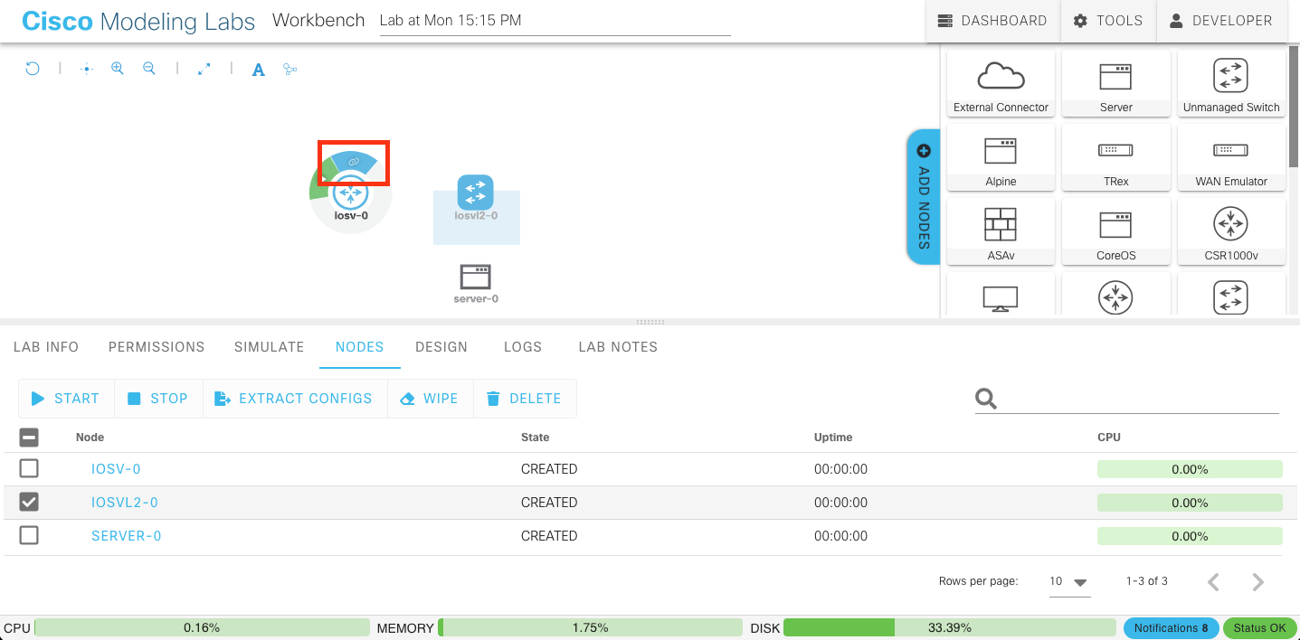Pick the Unmanaged Switch node type
This screenshot has height=640, width=1300.
coord(1231,83)
